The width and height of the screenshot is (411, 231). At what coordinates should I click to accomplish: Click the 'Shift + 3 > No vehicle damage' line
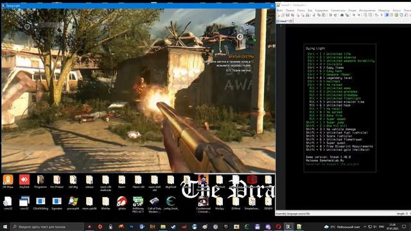coord(331,129)
